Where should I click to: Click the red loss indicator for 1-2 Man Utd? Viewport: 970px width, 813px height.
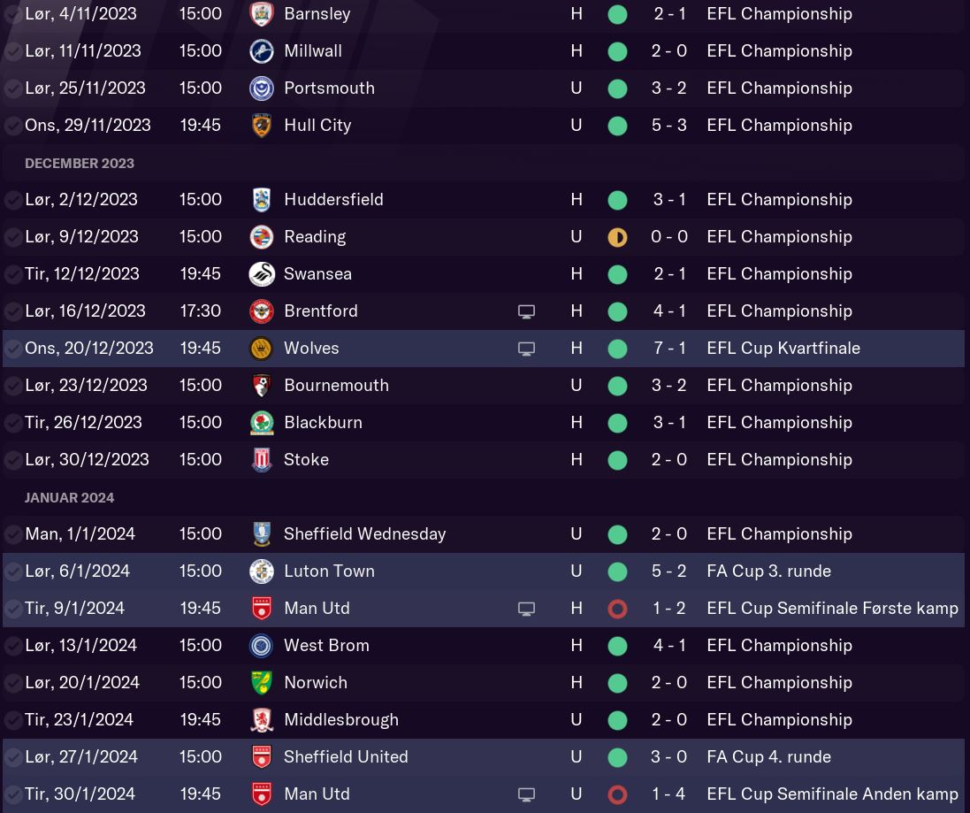coord(617,609)
